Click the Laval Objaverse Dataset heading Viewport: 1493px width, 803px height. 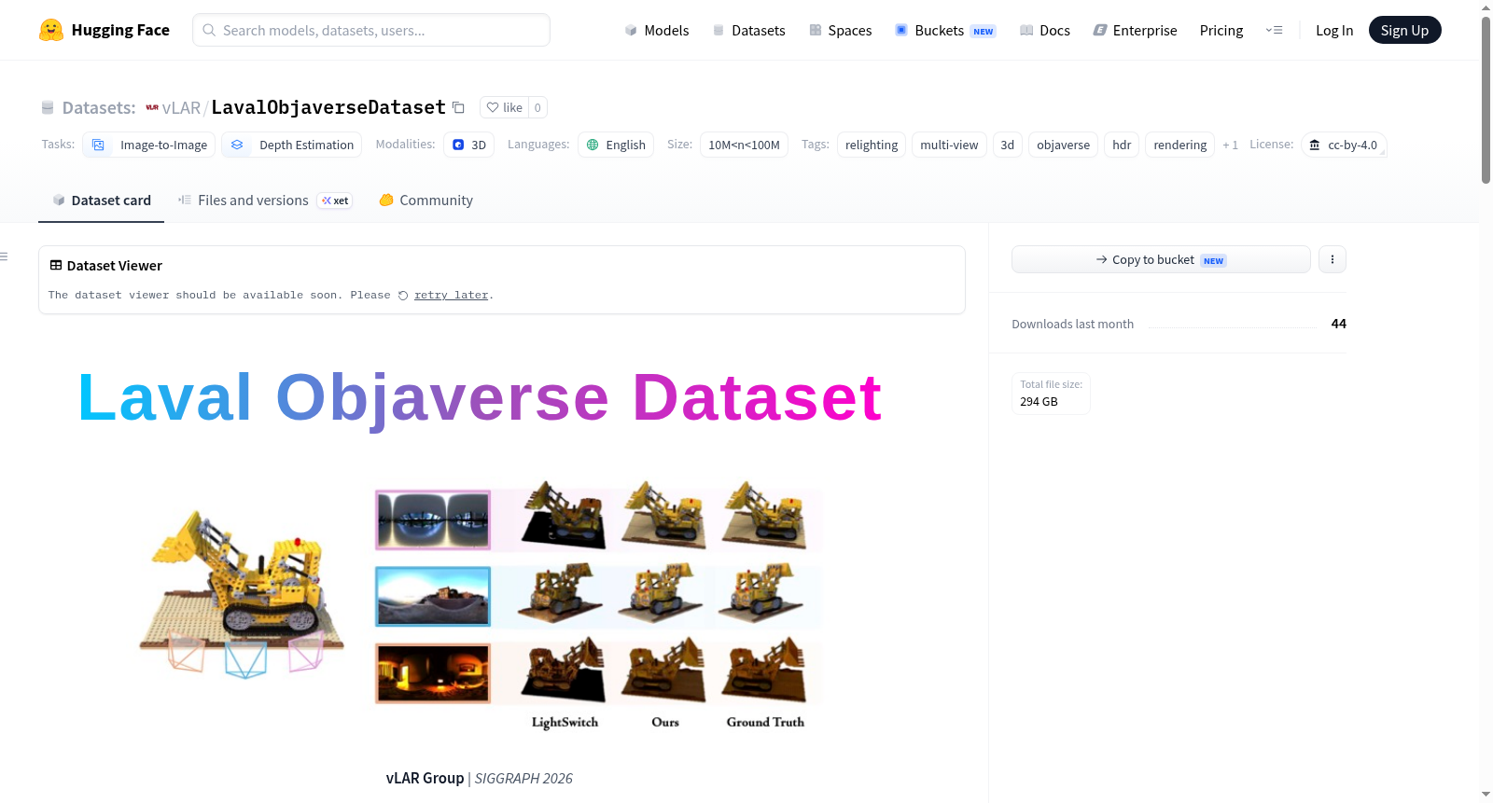(x=480, y=397)
